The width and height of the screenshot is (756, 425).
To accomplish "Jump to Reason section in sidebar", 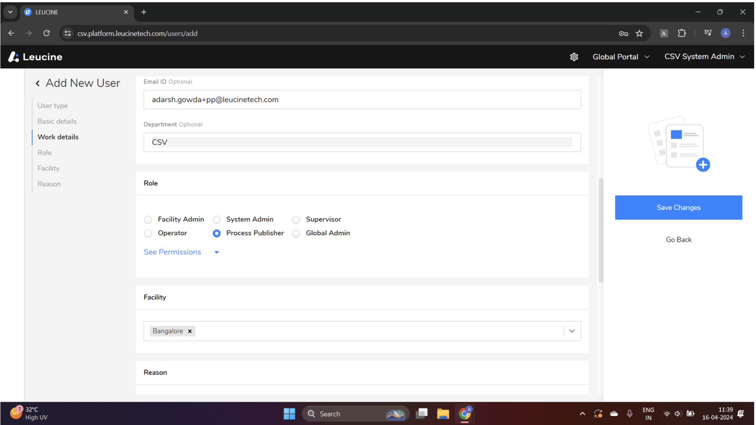I will [x=49, y=184].
